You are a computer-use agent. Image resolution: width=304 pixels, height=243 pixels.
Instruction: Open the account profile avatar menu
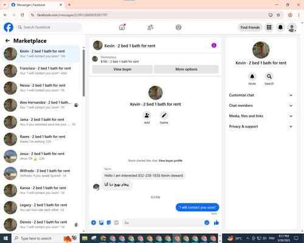pos(292,27)
